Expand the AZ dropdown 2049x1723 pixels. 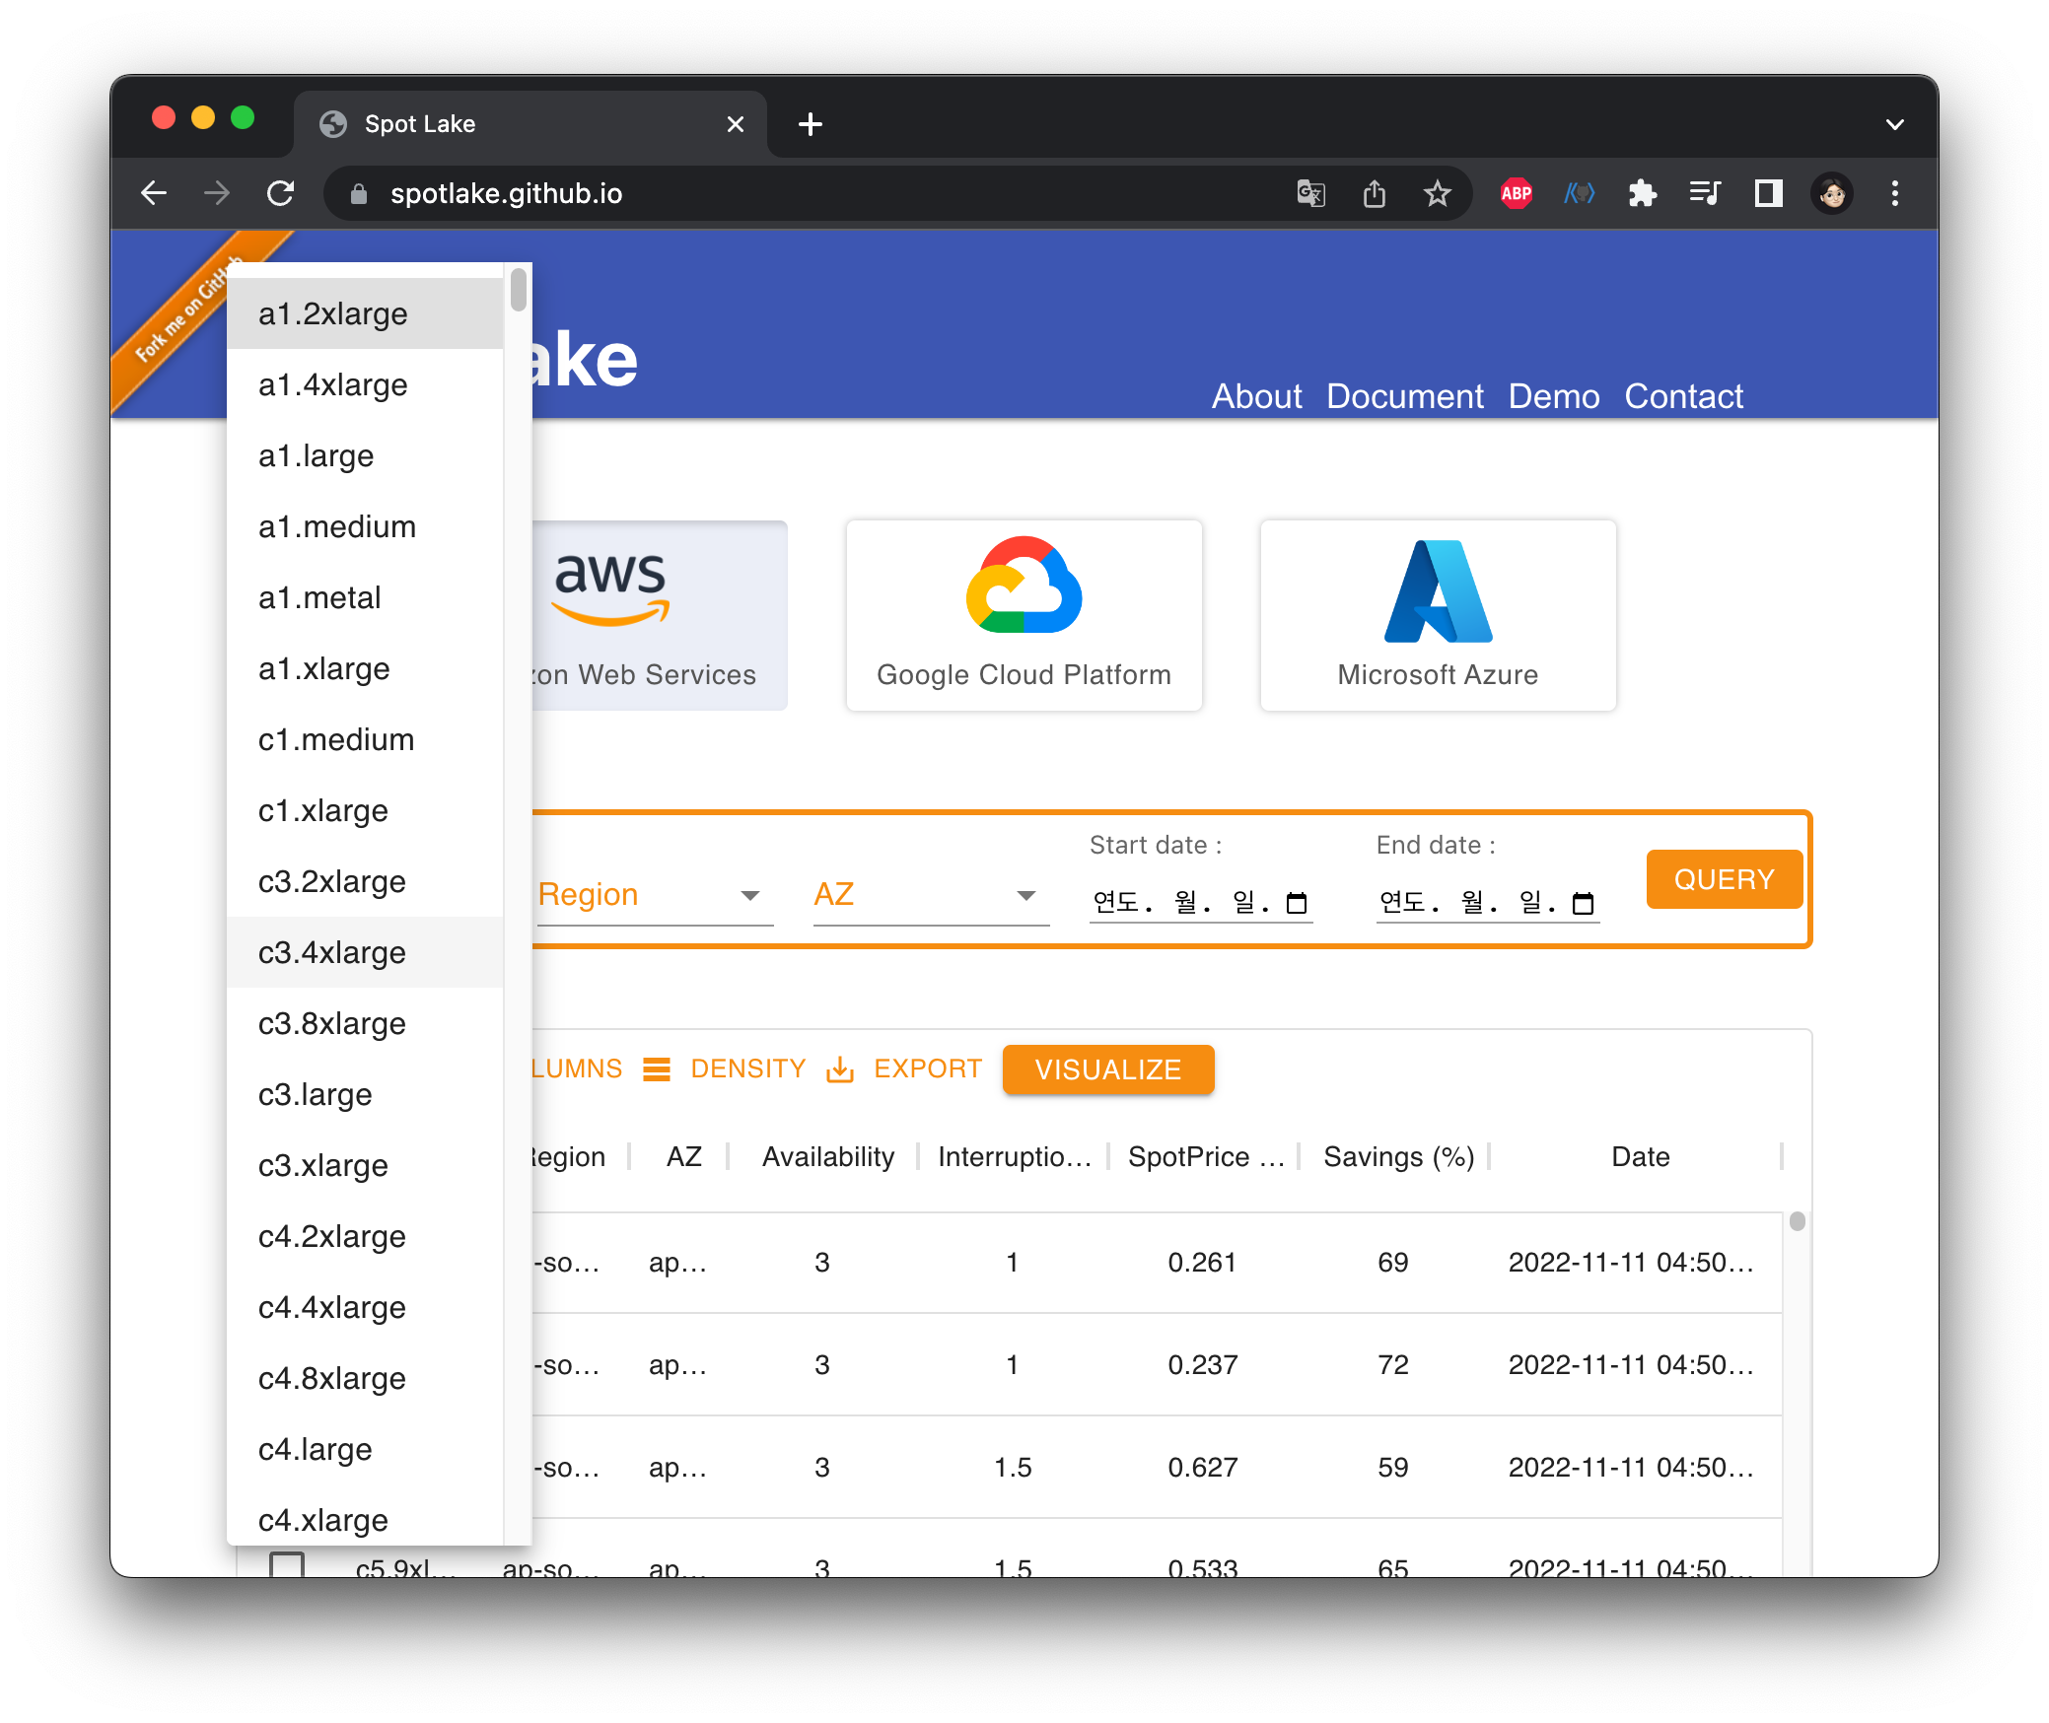click(x=1026, y=895)
